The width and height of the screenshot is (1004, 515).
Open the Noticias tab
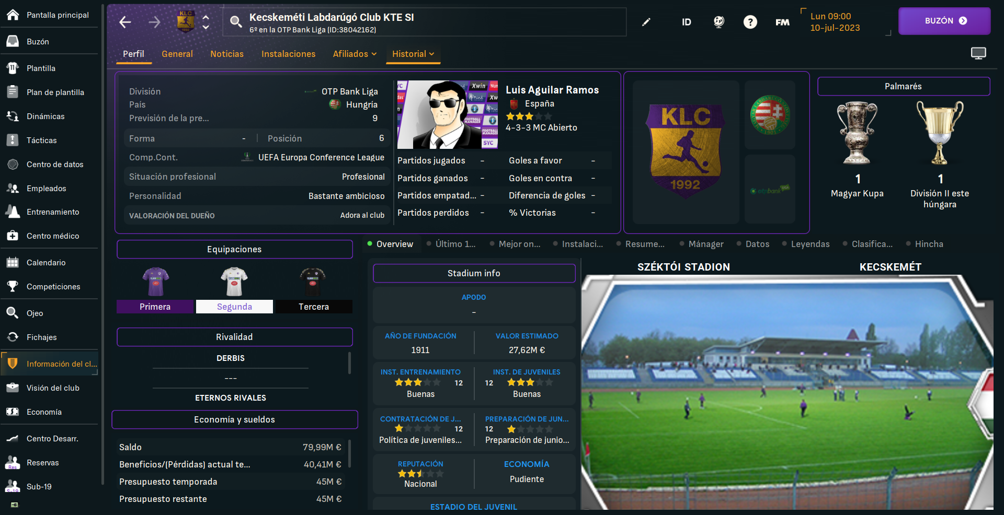(x=227, y=54)
